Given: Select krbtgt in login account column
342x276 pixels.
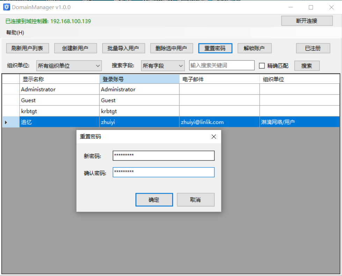Looking at the screenshot, I should [139, 111].
